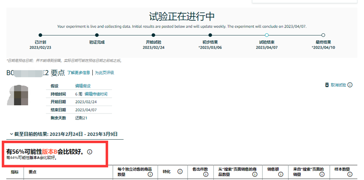Collapse the 截至目前的结果 section chevron

(x=11, y=134)
